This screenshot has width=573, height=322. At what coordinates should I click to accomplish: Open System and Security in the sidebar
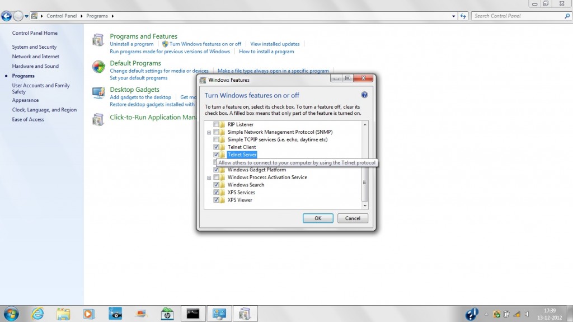coord(34,47)
